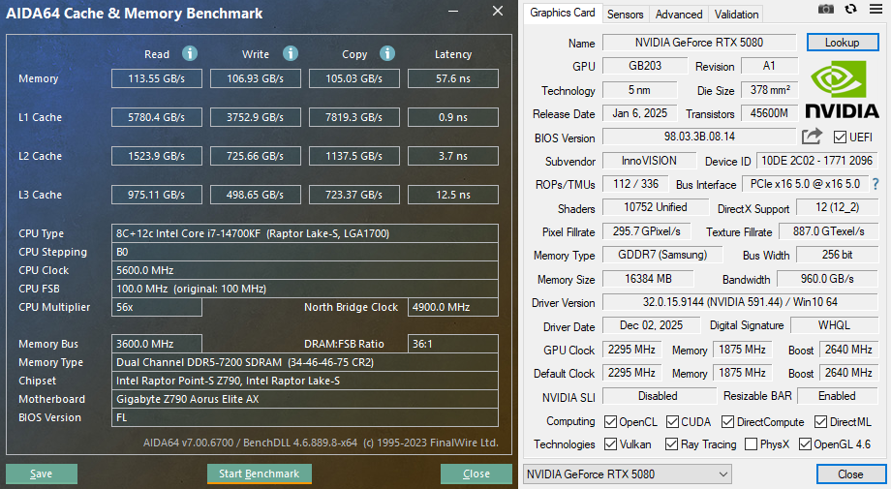Click the Copy info icon in AIDA64
891x489 pixels.
point(387,53)
